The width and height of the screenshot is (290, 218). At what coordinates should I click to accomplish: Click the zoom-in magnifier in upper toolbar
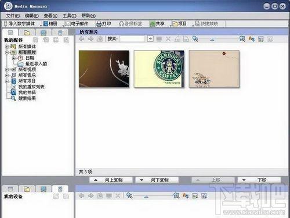pos(242,39)
